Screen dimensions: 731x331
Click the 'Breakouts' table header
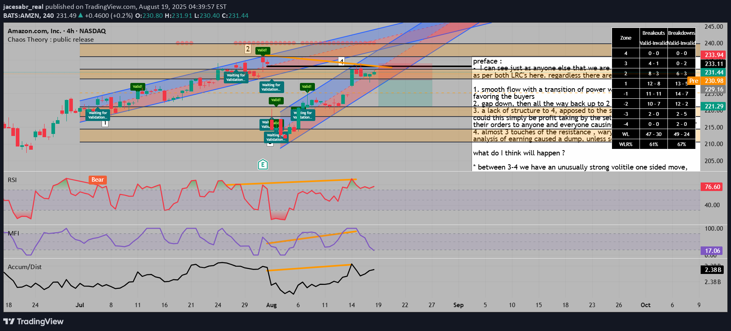tap(654, 33)
